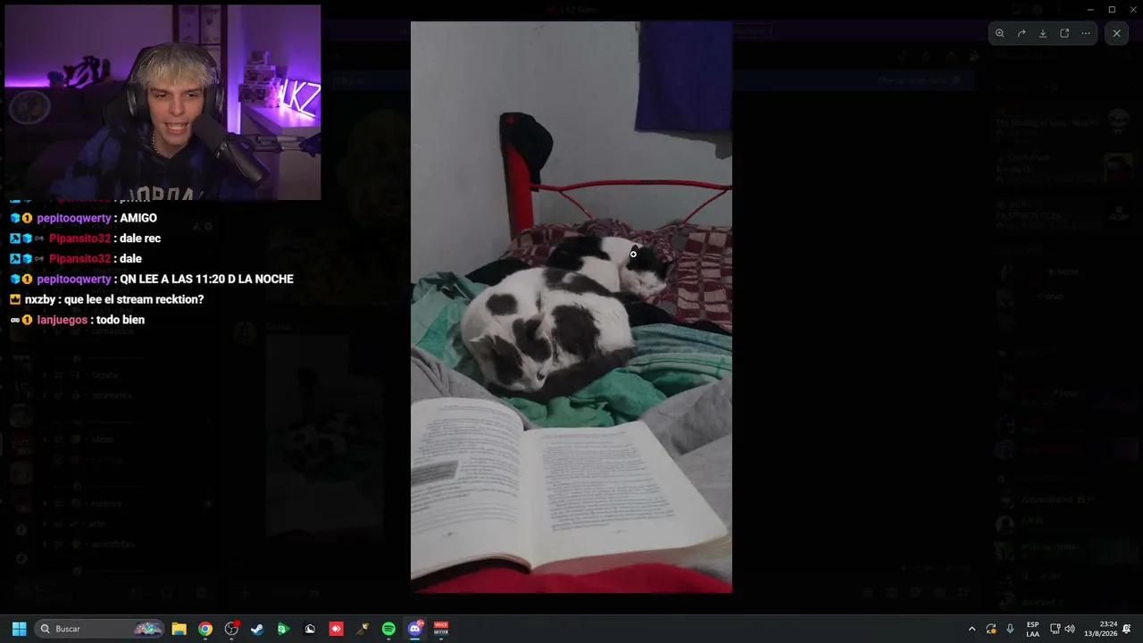
Task: Zoom into the image with the magnifier icon
Action: [x=1000, y=34]
